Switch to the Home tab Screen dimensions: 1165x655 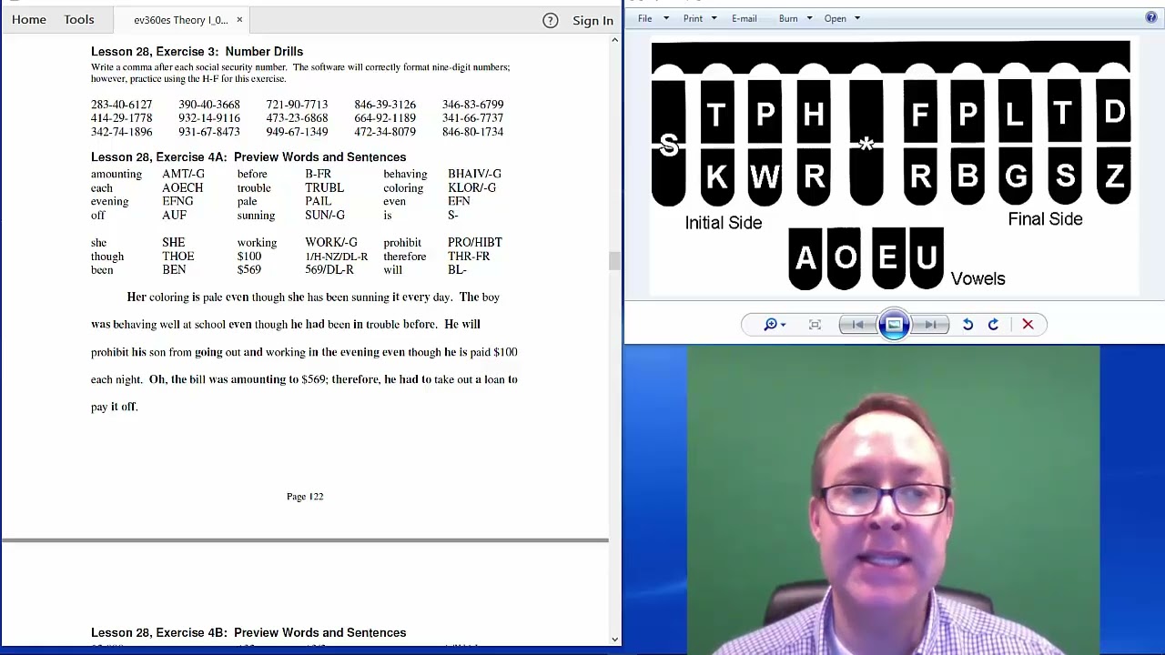(29, 20)
